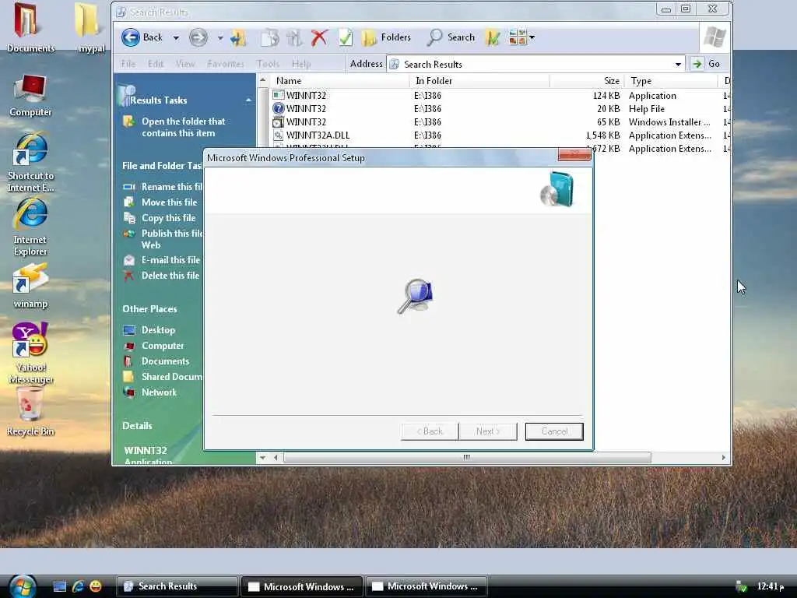The width and height of the screenshot is (797, 598).
Task: Click the Delete this file link
Action: click(170, 276)
